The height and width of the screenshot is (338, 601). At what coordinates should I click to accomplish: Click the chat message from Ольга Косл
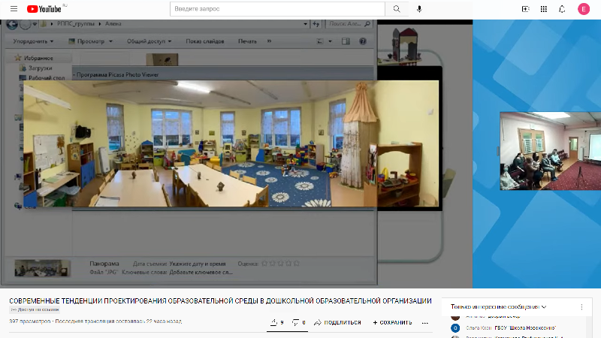point(511,328)
